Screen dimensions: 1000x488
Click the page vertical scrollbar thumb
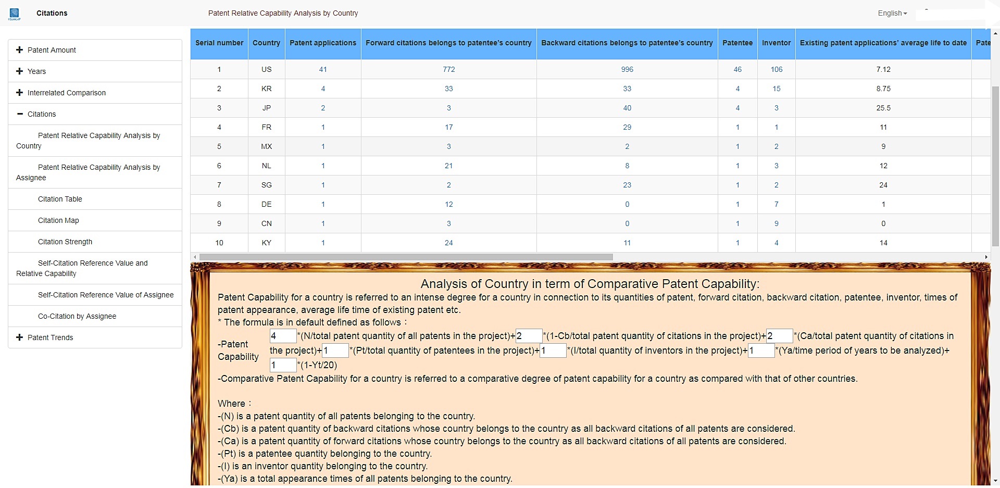tap(995, 166)
